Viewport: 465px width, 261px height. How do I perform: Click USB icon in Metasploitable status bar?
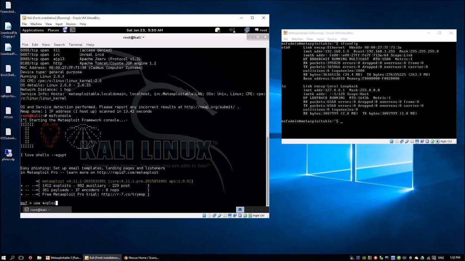[407, 141]
